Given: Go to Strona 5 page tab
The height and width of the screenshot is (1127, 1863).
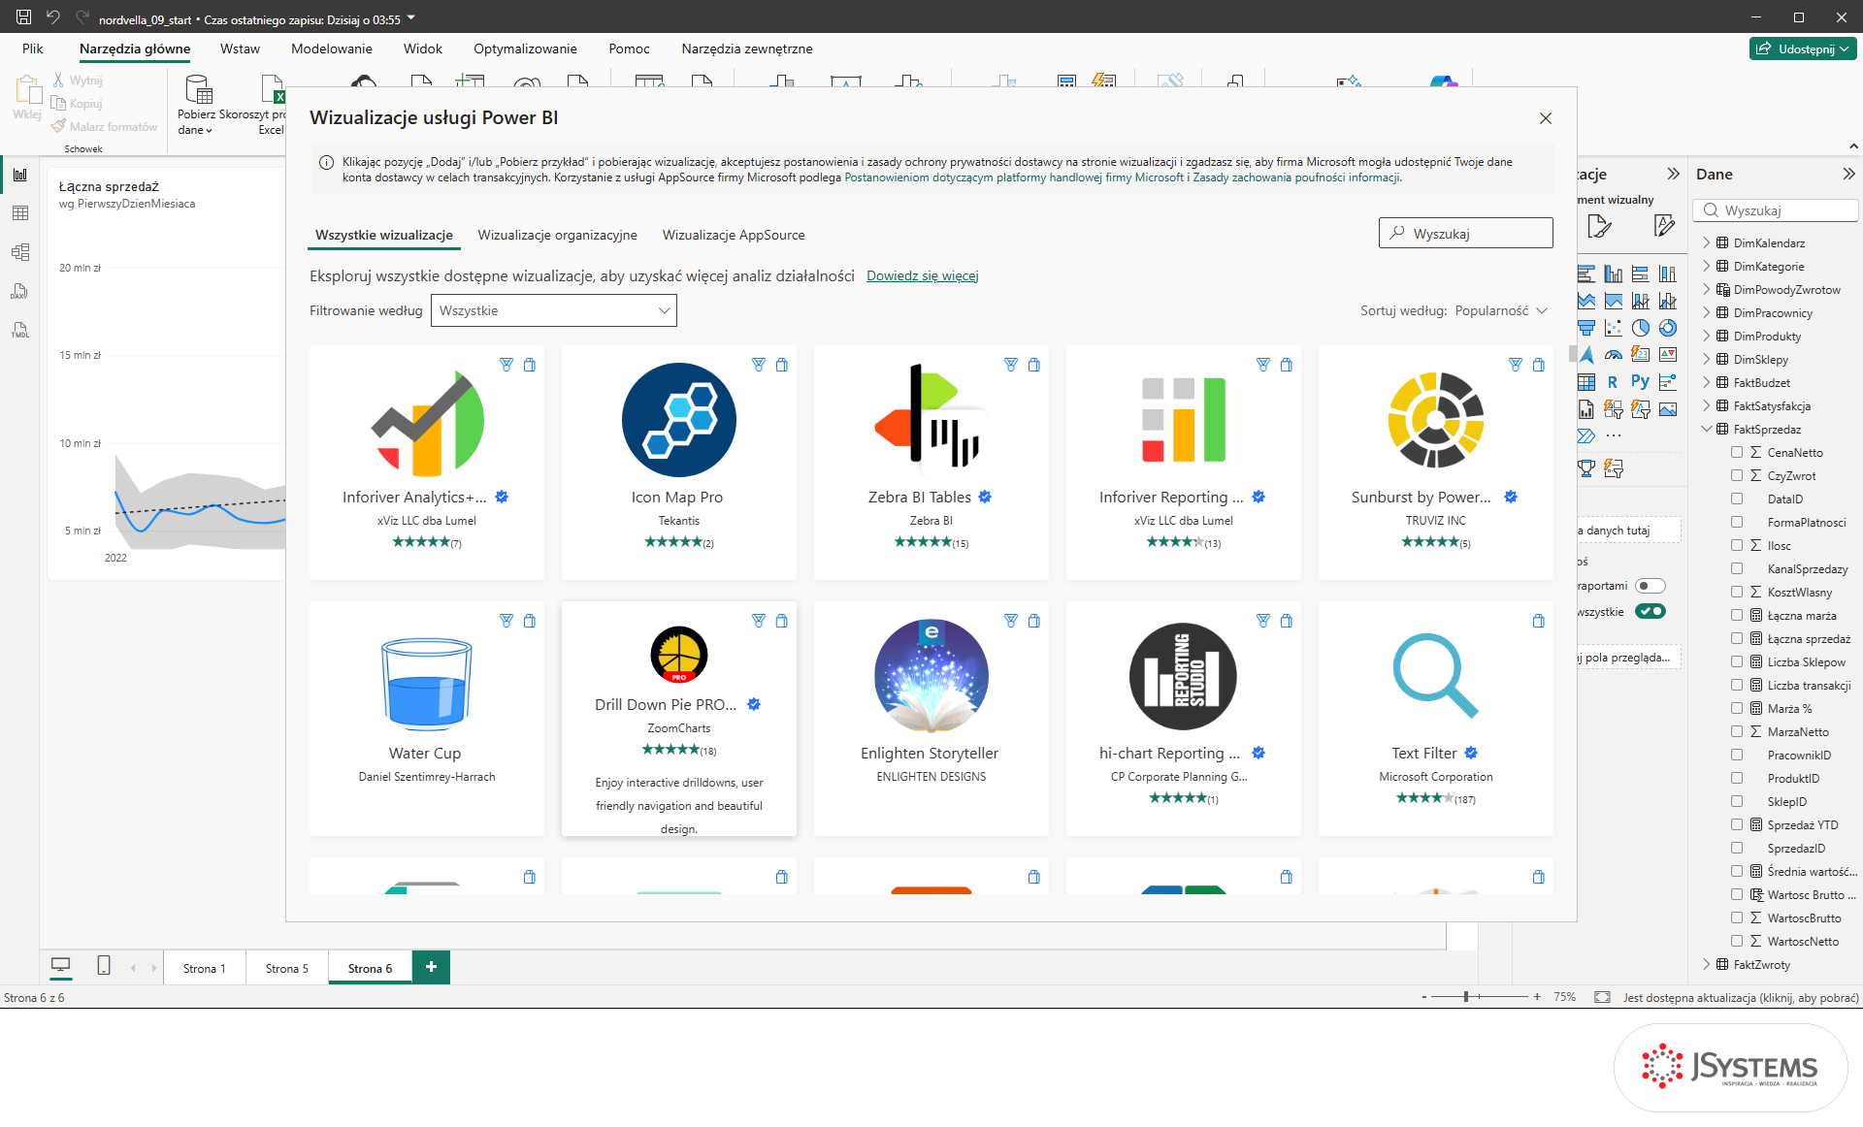Looking at the screenshot, I should click(287, 968).
